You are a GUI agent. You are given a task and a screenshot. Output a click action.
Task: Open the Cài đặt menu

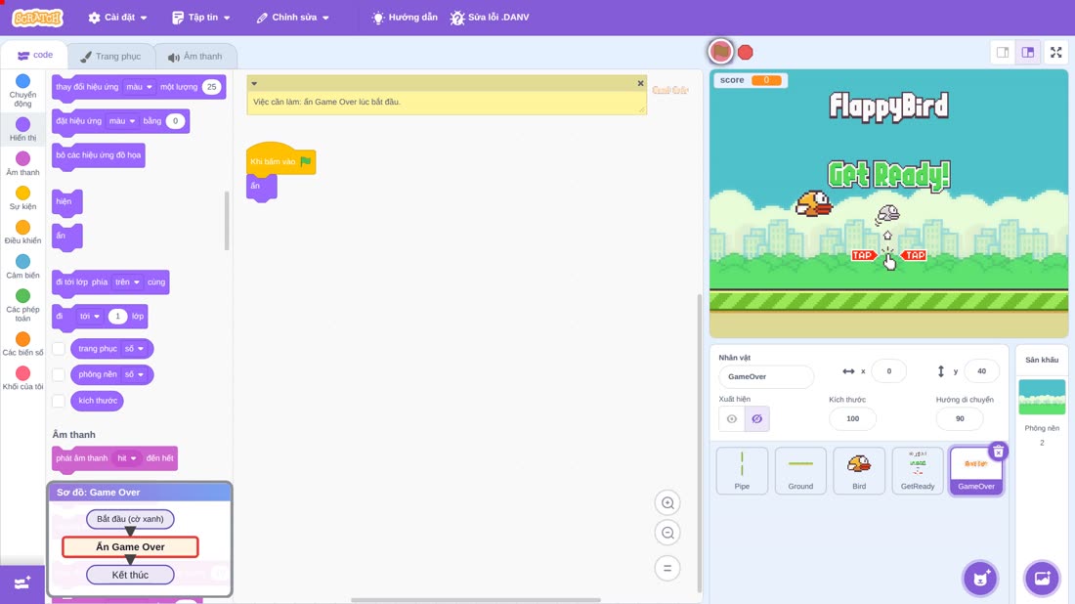118,18
